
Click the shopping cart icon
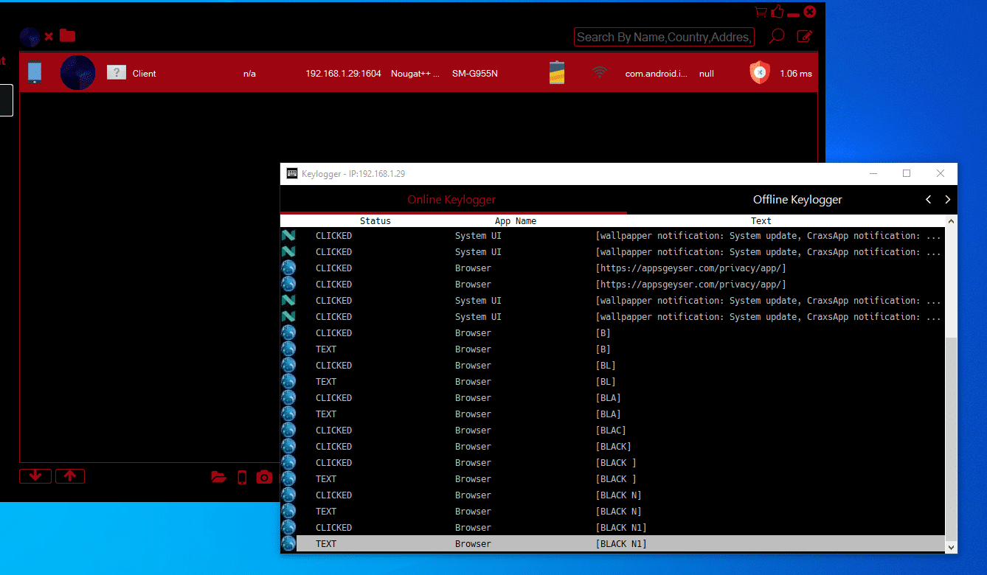(761, 12)
